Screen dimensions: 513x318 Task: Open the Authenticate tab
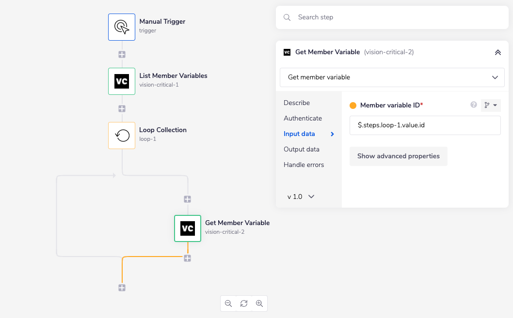point(303,118)
